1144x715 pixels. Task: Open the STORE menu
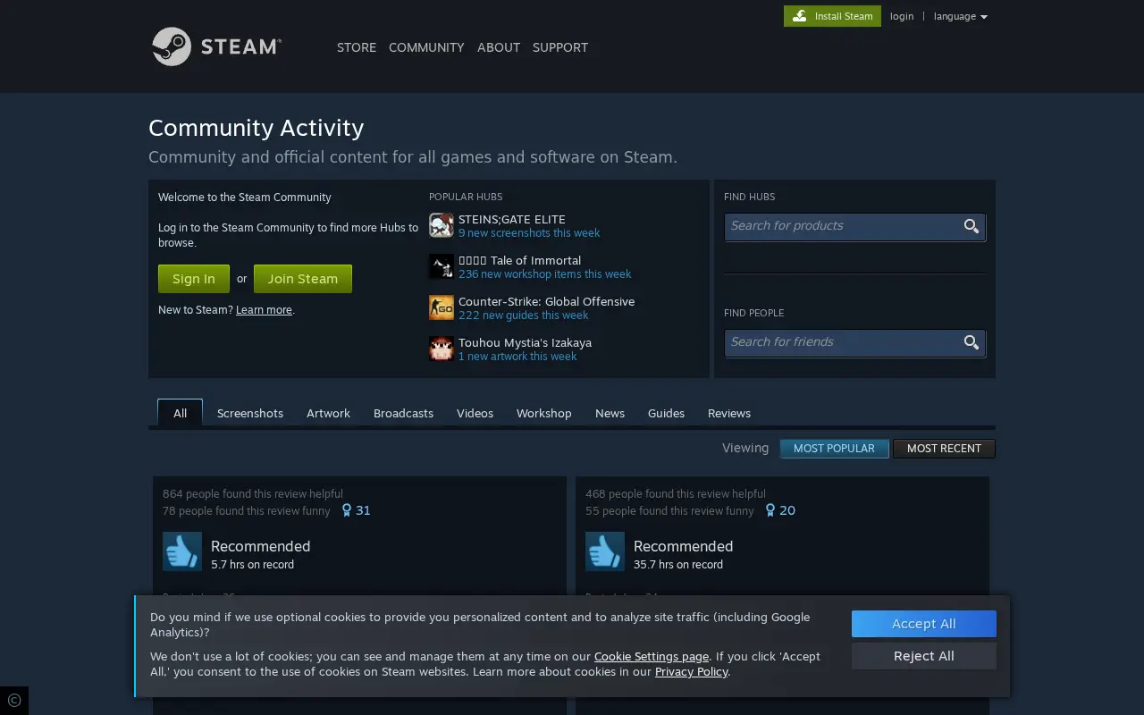pos(357,47)
